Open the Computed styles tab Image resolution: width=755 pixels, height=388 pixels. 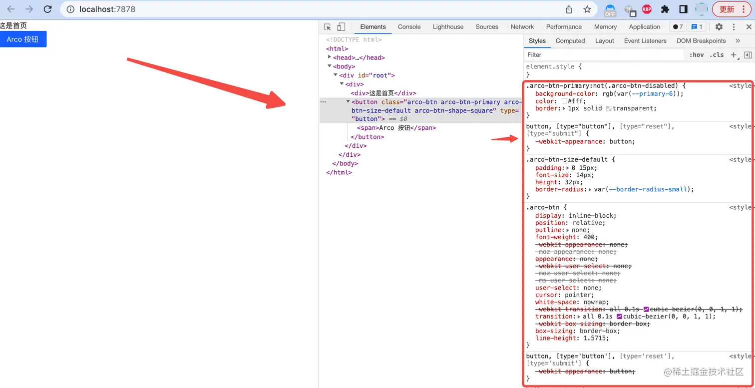pos(570,41)
